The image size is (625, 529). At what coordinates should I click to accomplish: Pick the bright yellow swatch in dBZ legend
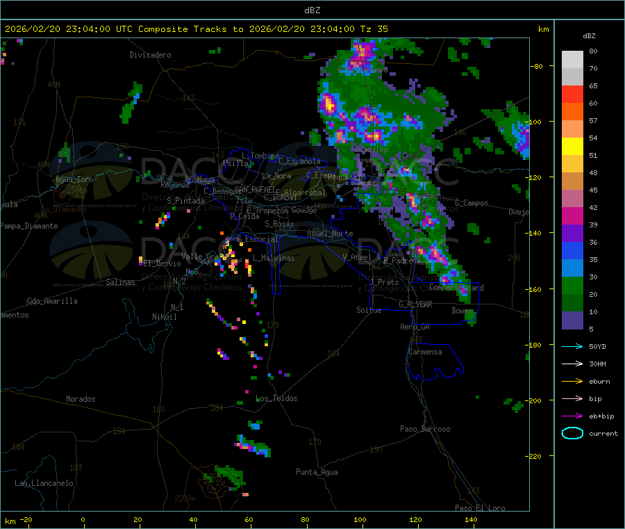click(572, 147)
